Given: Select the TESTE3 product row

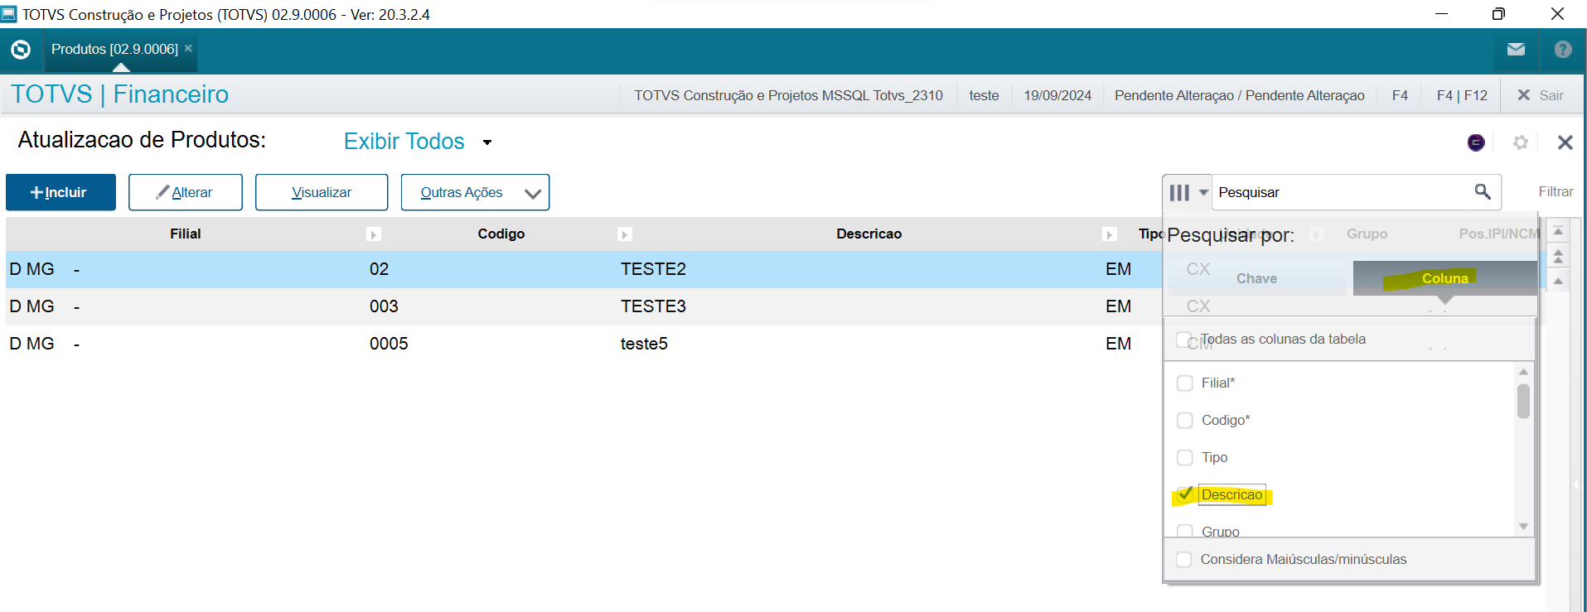Looking at the screenshot, I should [583, 306].
